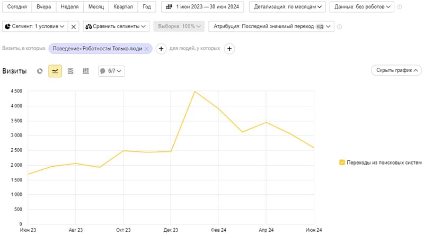Expand the Атрибуция dropdown

click(271, 26)
